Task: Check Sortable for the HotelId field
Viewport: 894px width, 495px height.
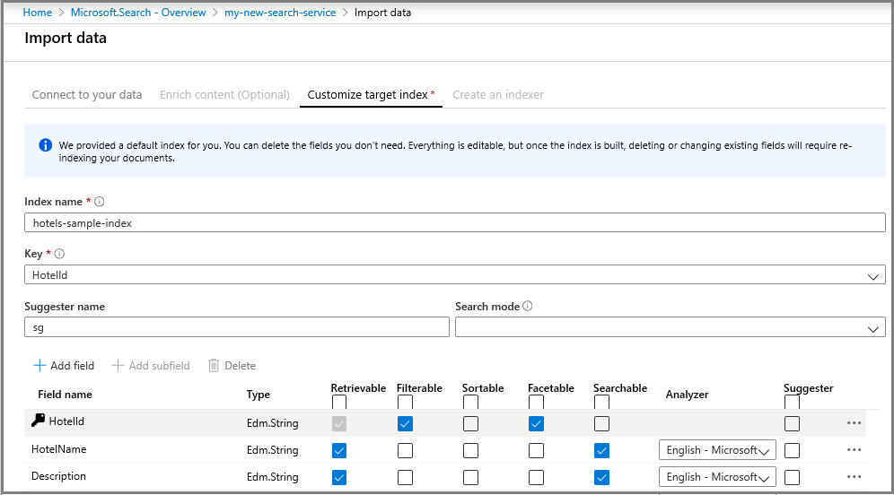Action: tap(470, 423)
